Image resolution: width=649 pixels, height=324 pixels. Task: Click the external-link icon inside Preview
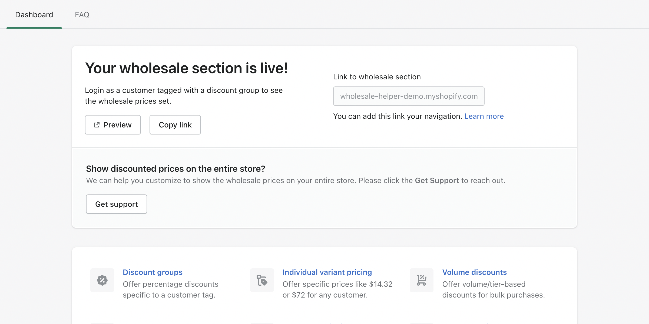[x=97, y=125]
